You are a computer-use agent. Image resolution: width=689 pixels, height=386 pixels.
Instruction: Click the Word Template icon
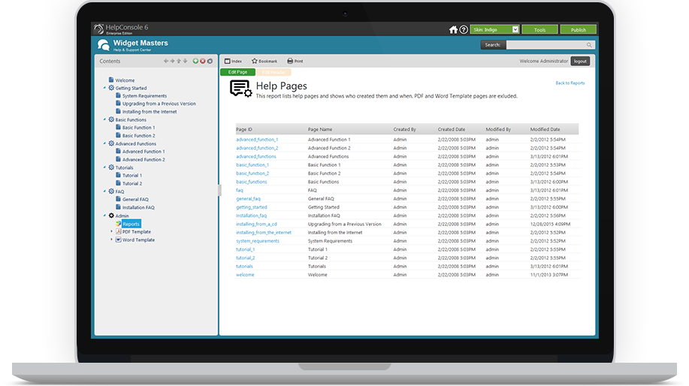click(118, 240)
